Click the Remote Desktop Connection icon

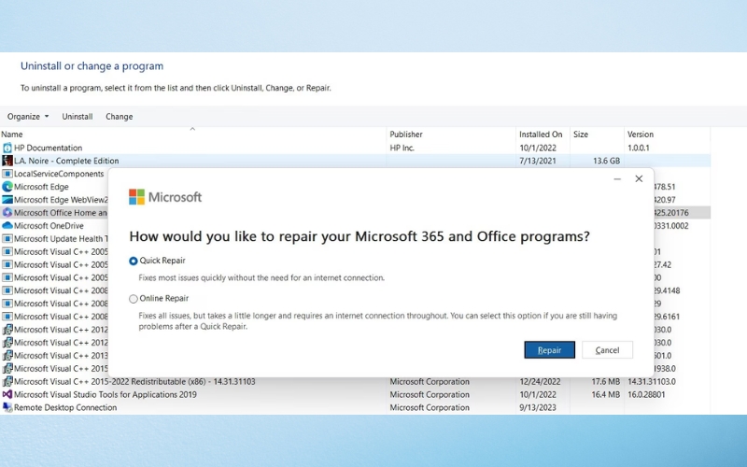pyautogui.click(x=7, y=407)
